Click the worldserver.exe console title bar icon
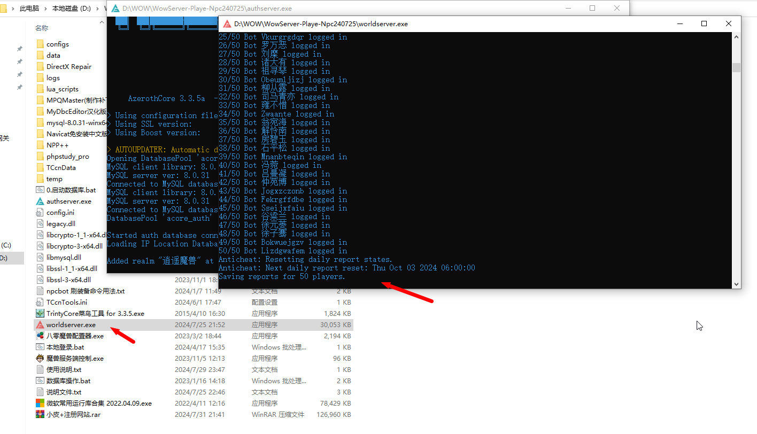 (x=227, y=24)
